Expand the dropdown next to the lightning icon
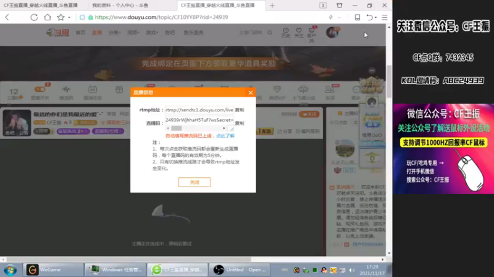Viewport: 494px width, 277px height. click(339, 18)
